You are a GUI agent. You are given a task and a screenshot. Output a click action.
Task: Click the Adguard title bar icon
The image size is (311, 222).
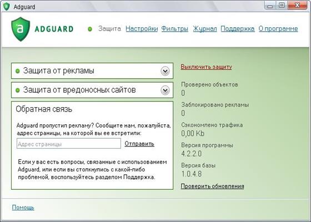(6, 7)
